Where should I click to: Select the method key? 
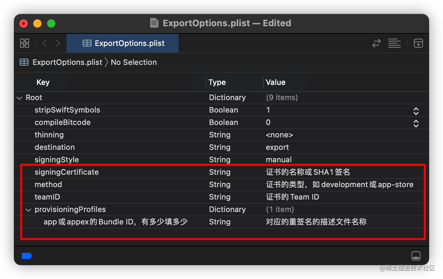click(48, 184)
